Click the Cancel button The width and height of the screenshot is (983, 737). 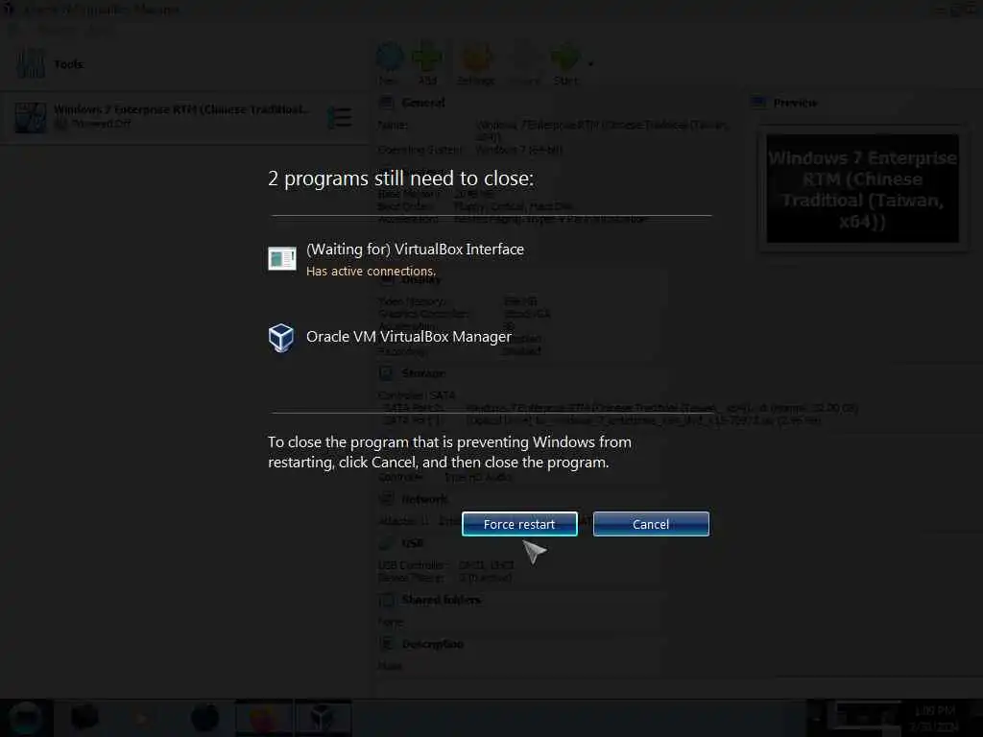pos(651,524)
